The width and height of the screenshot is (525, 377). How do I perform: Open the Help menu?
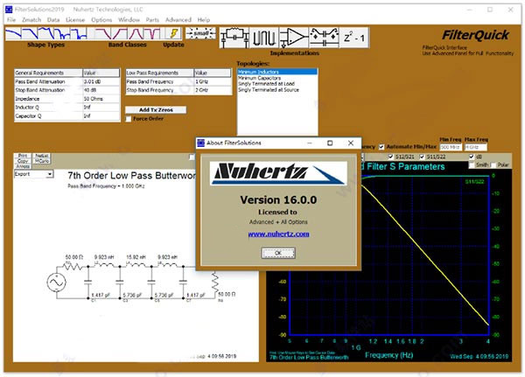204,20
